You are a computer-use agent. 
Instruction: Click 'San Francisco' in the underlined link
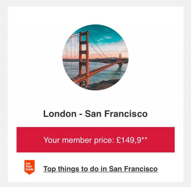(133, 169)
